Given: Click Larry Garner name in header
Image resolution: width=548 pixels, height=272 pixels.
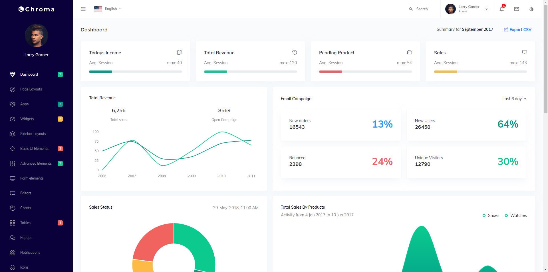Looking at the screenshot, I should coord(469,7).
